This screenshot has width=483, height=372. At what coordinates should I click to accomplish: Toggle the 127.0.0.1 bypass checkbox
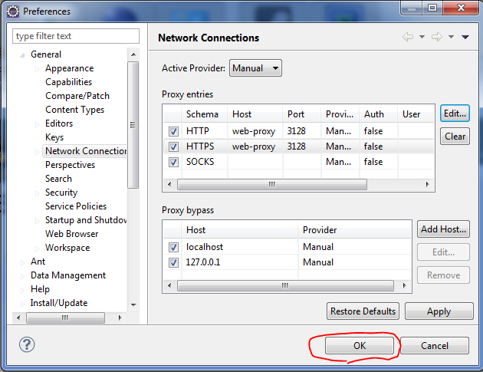(x=173, y=262)
